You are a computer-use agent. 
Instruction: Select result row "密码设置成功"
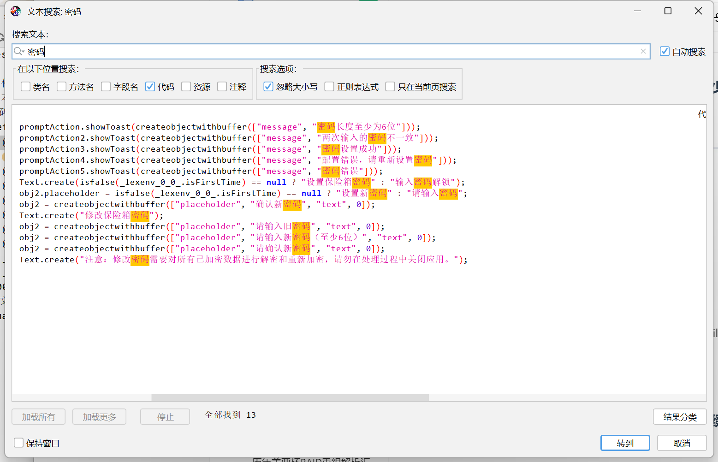[x=359, y=149]
